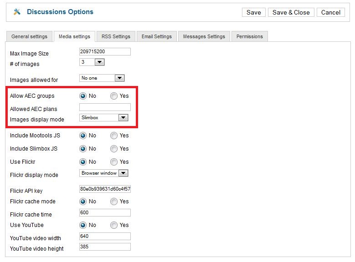Open the number of images dropdown
The image size is (355, 262).
coord(99,62)
